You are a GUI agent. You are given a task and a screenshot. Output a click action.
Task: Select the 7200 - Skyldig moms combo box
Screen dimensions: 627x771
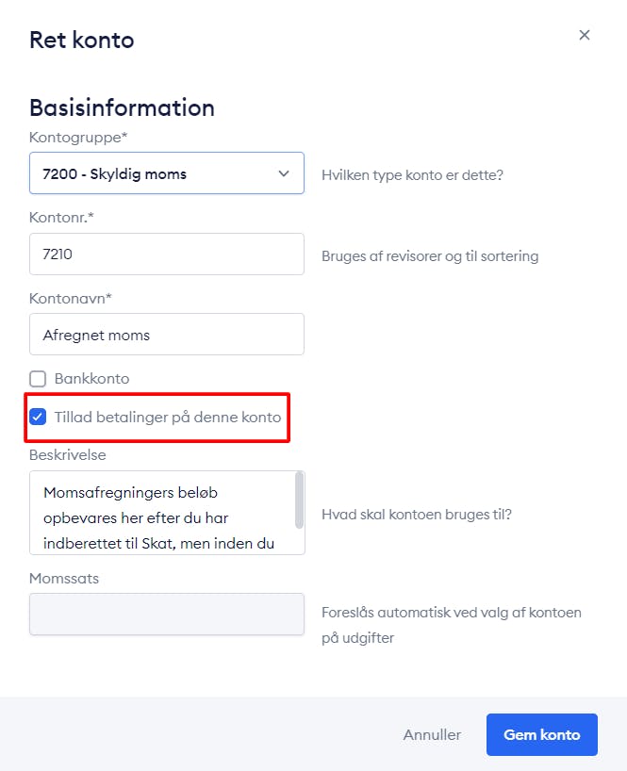[167, 173]
